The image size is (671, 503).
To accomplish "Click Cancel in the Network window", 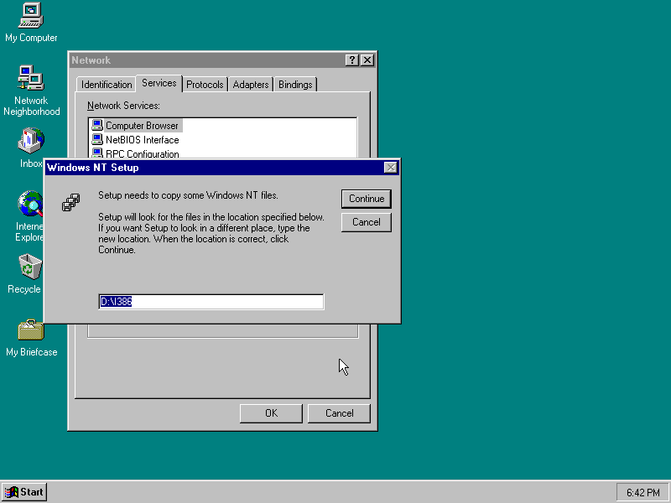I will tap(339, 413).
